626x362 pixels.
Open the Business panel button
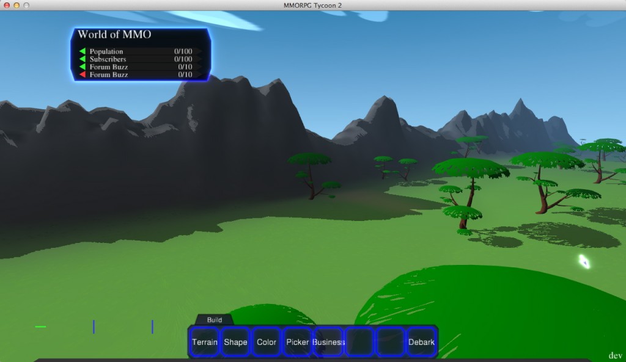(328, 342)
